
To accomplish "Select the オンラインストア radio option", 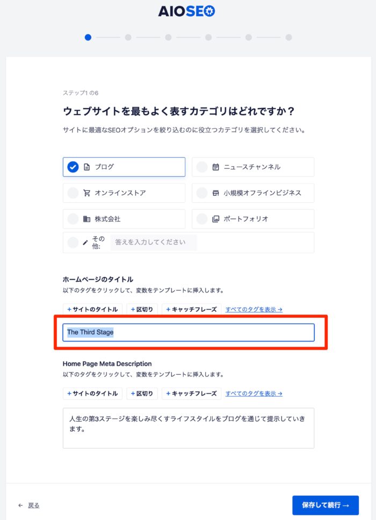I will (73, 193).
